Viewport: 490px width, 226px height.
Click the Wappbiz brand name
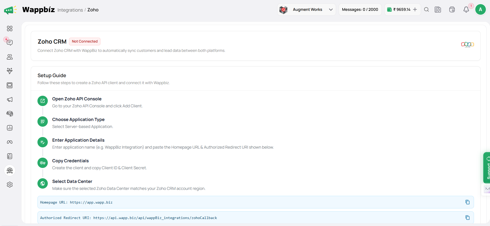tap(38, 10)
